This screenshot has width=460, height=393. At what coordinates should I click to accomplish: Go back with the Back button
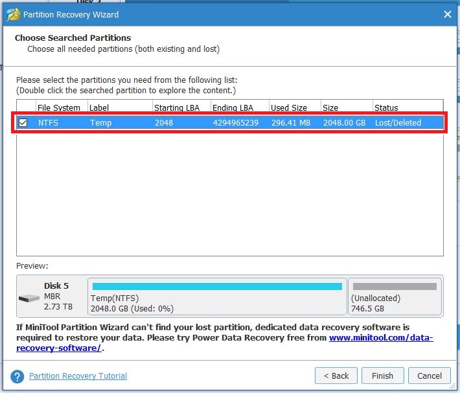pyautogui.click(x=336, y=376)
